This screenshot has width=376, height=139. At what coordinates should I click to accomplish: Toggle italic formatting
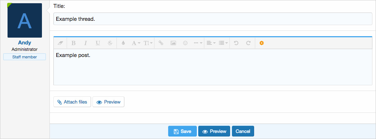pos(86,43)
